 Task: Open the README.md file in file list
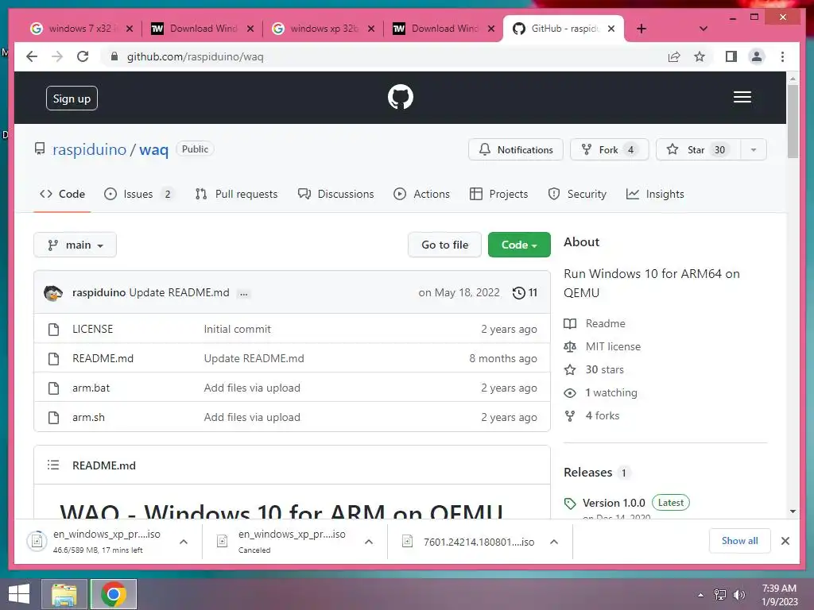click(x=103, y=358)
